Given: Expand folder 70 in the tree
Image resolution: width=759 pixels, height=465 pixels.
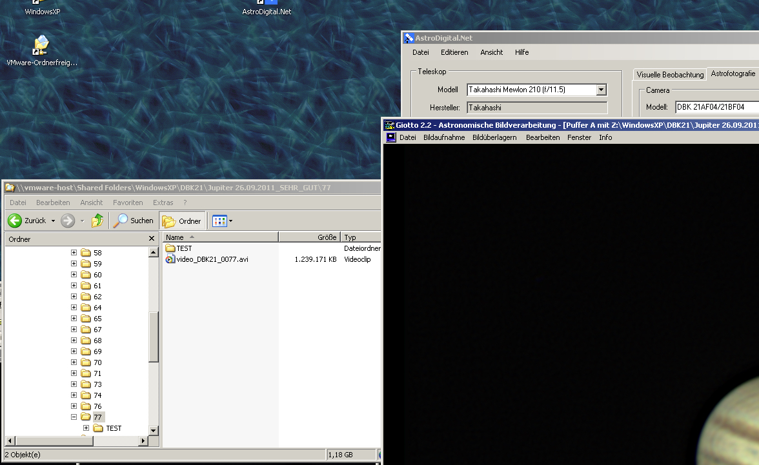Looking at the screenshot, I should point(74,362).
